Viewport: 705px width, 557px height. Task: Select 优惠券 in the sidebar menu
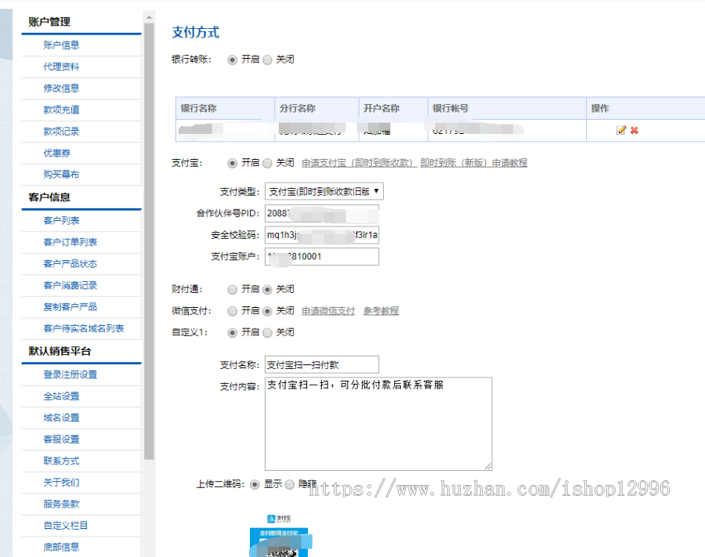pyautogui.click(x=58, y=153)
